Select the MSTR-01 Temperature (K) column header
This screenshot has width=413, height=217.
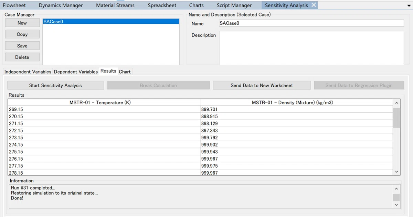[104, 102]
